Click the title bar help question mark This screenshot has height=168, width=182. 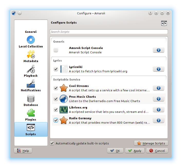coord(150,13)
